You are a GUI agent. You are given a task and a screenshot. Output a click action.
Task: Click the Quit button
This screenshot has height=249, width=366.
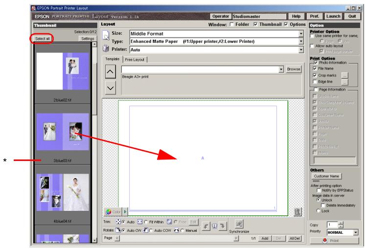point(352,16)
